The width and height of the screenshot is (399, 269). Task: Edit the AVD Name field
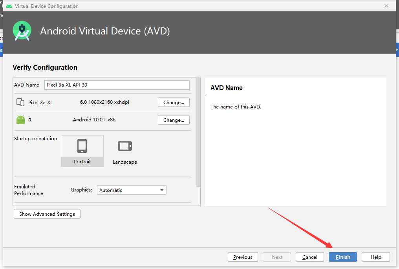tap(117, 85)
